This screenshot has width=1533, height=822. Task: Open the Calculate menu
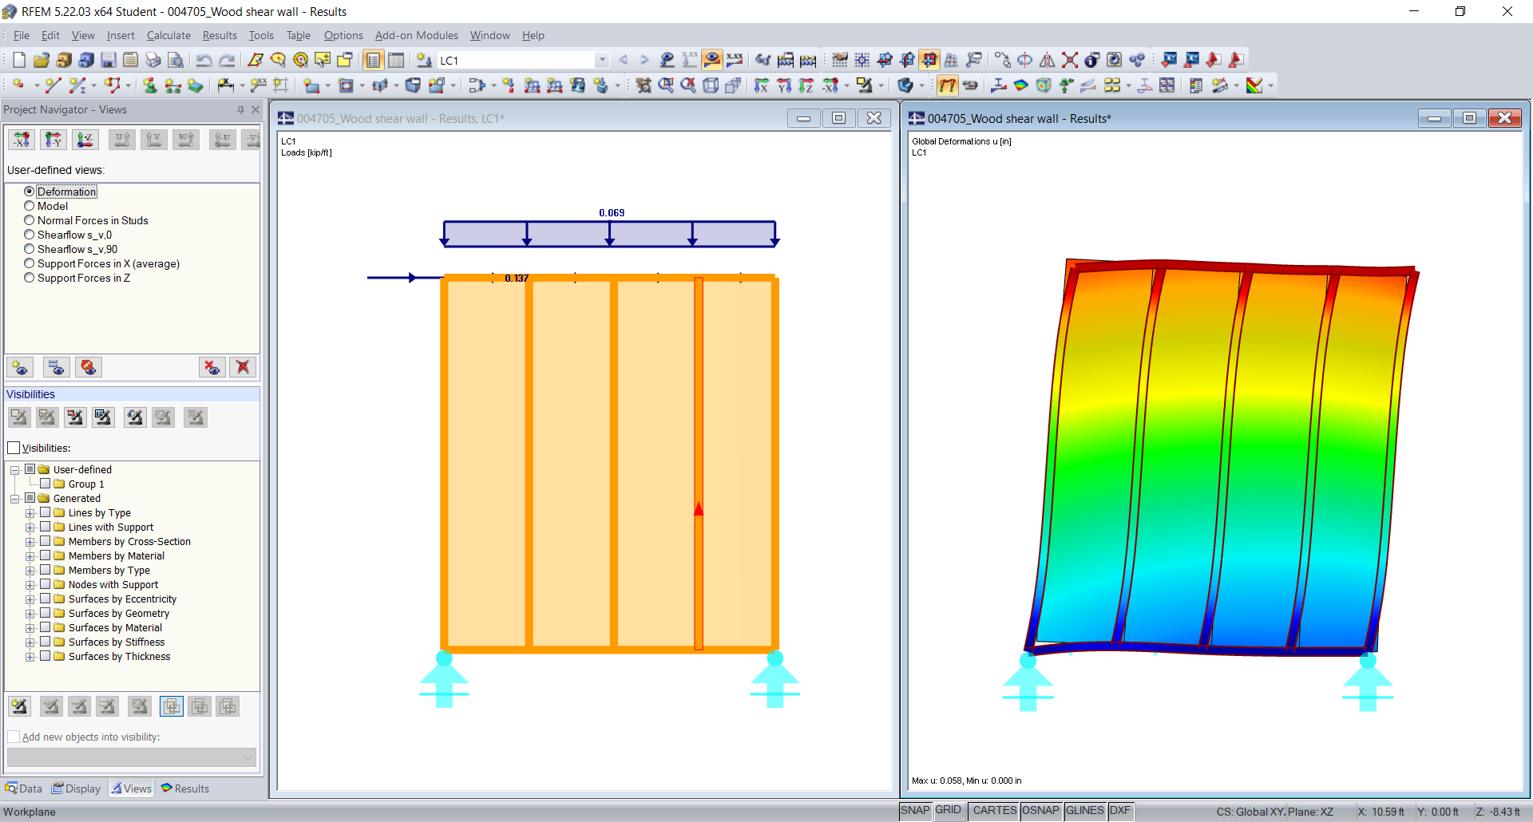[x=168, y=35]
